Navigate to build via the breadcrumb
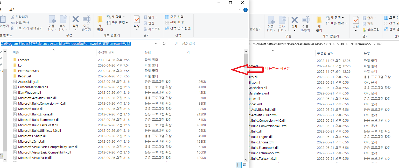399x168 pixels. 340,44
